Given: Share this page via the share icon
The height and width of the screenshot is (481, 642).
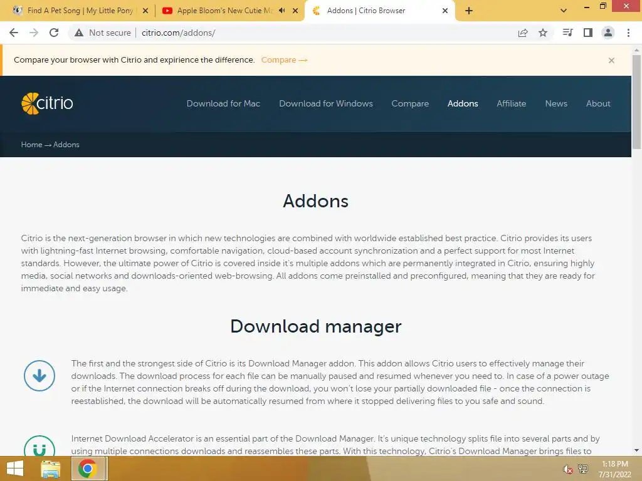Looking at the screenshot, I should pos(523,33).
